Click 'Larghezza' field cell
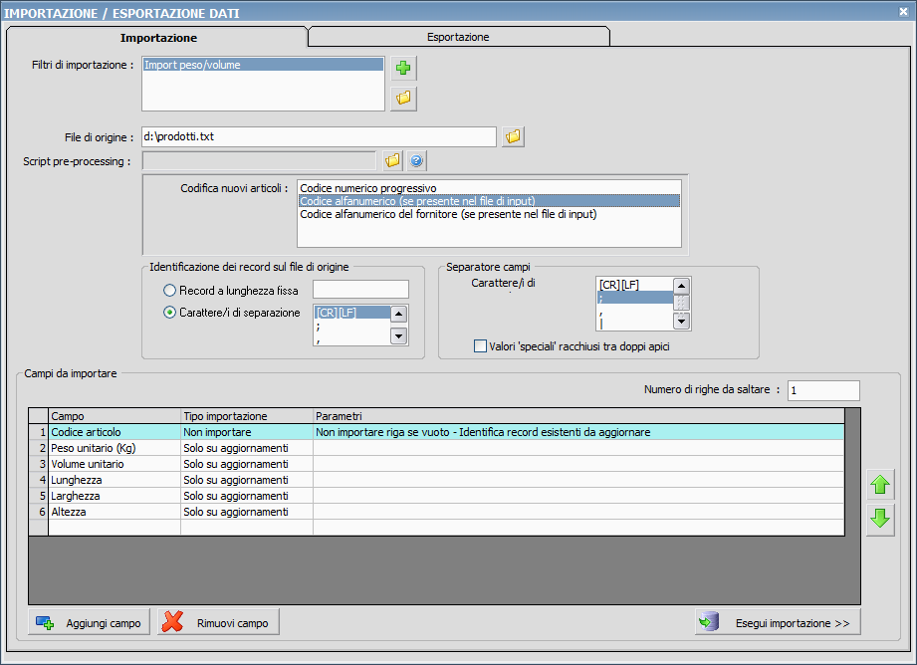Image resolution: width=917 pixels, height=665 pixels. [115, 496]
